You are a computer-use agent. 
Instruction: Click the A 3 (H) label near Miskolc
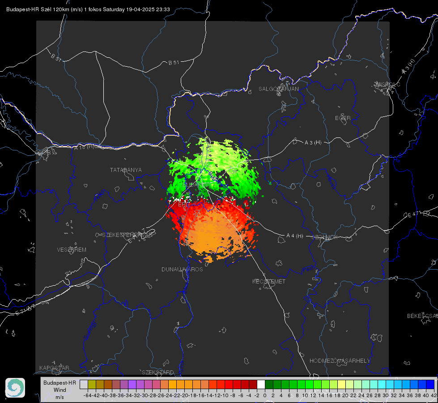(408, 67)
